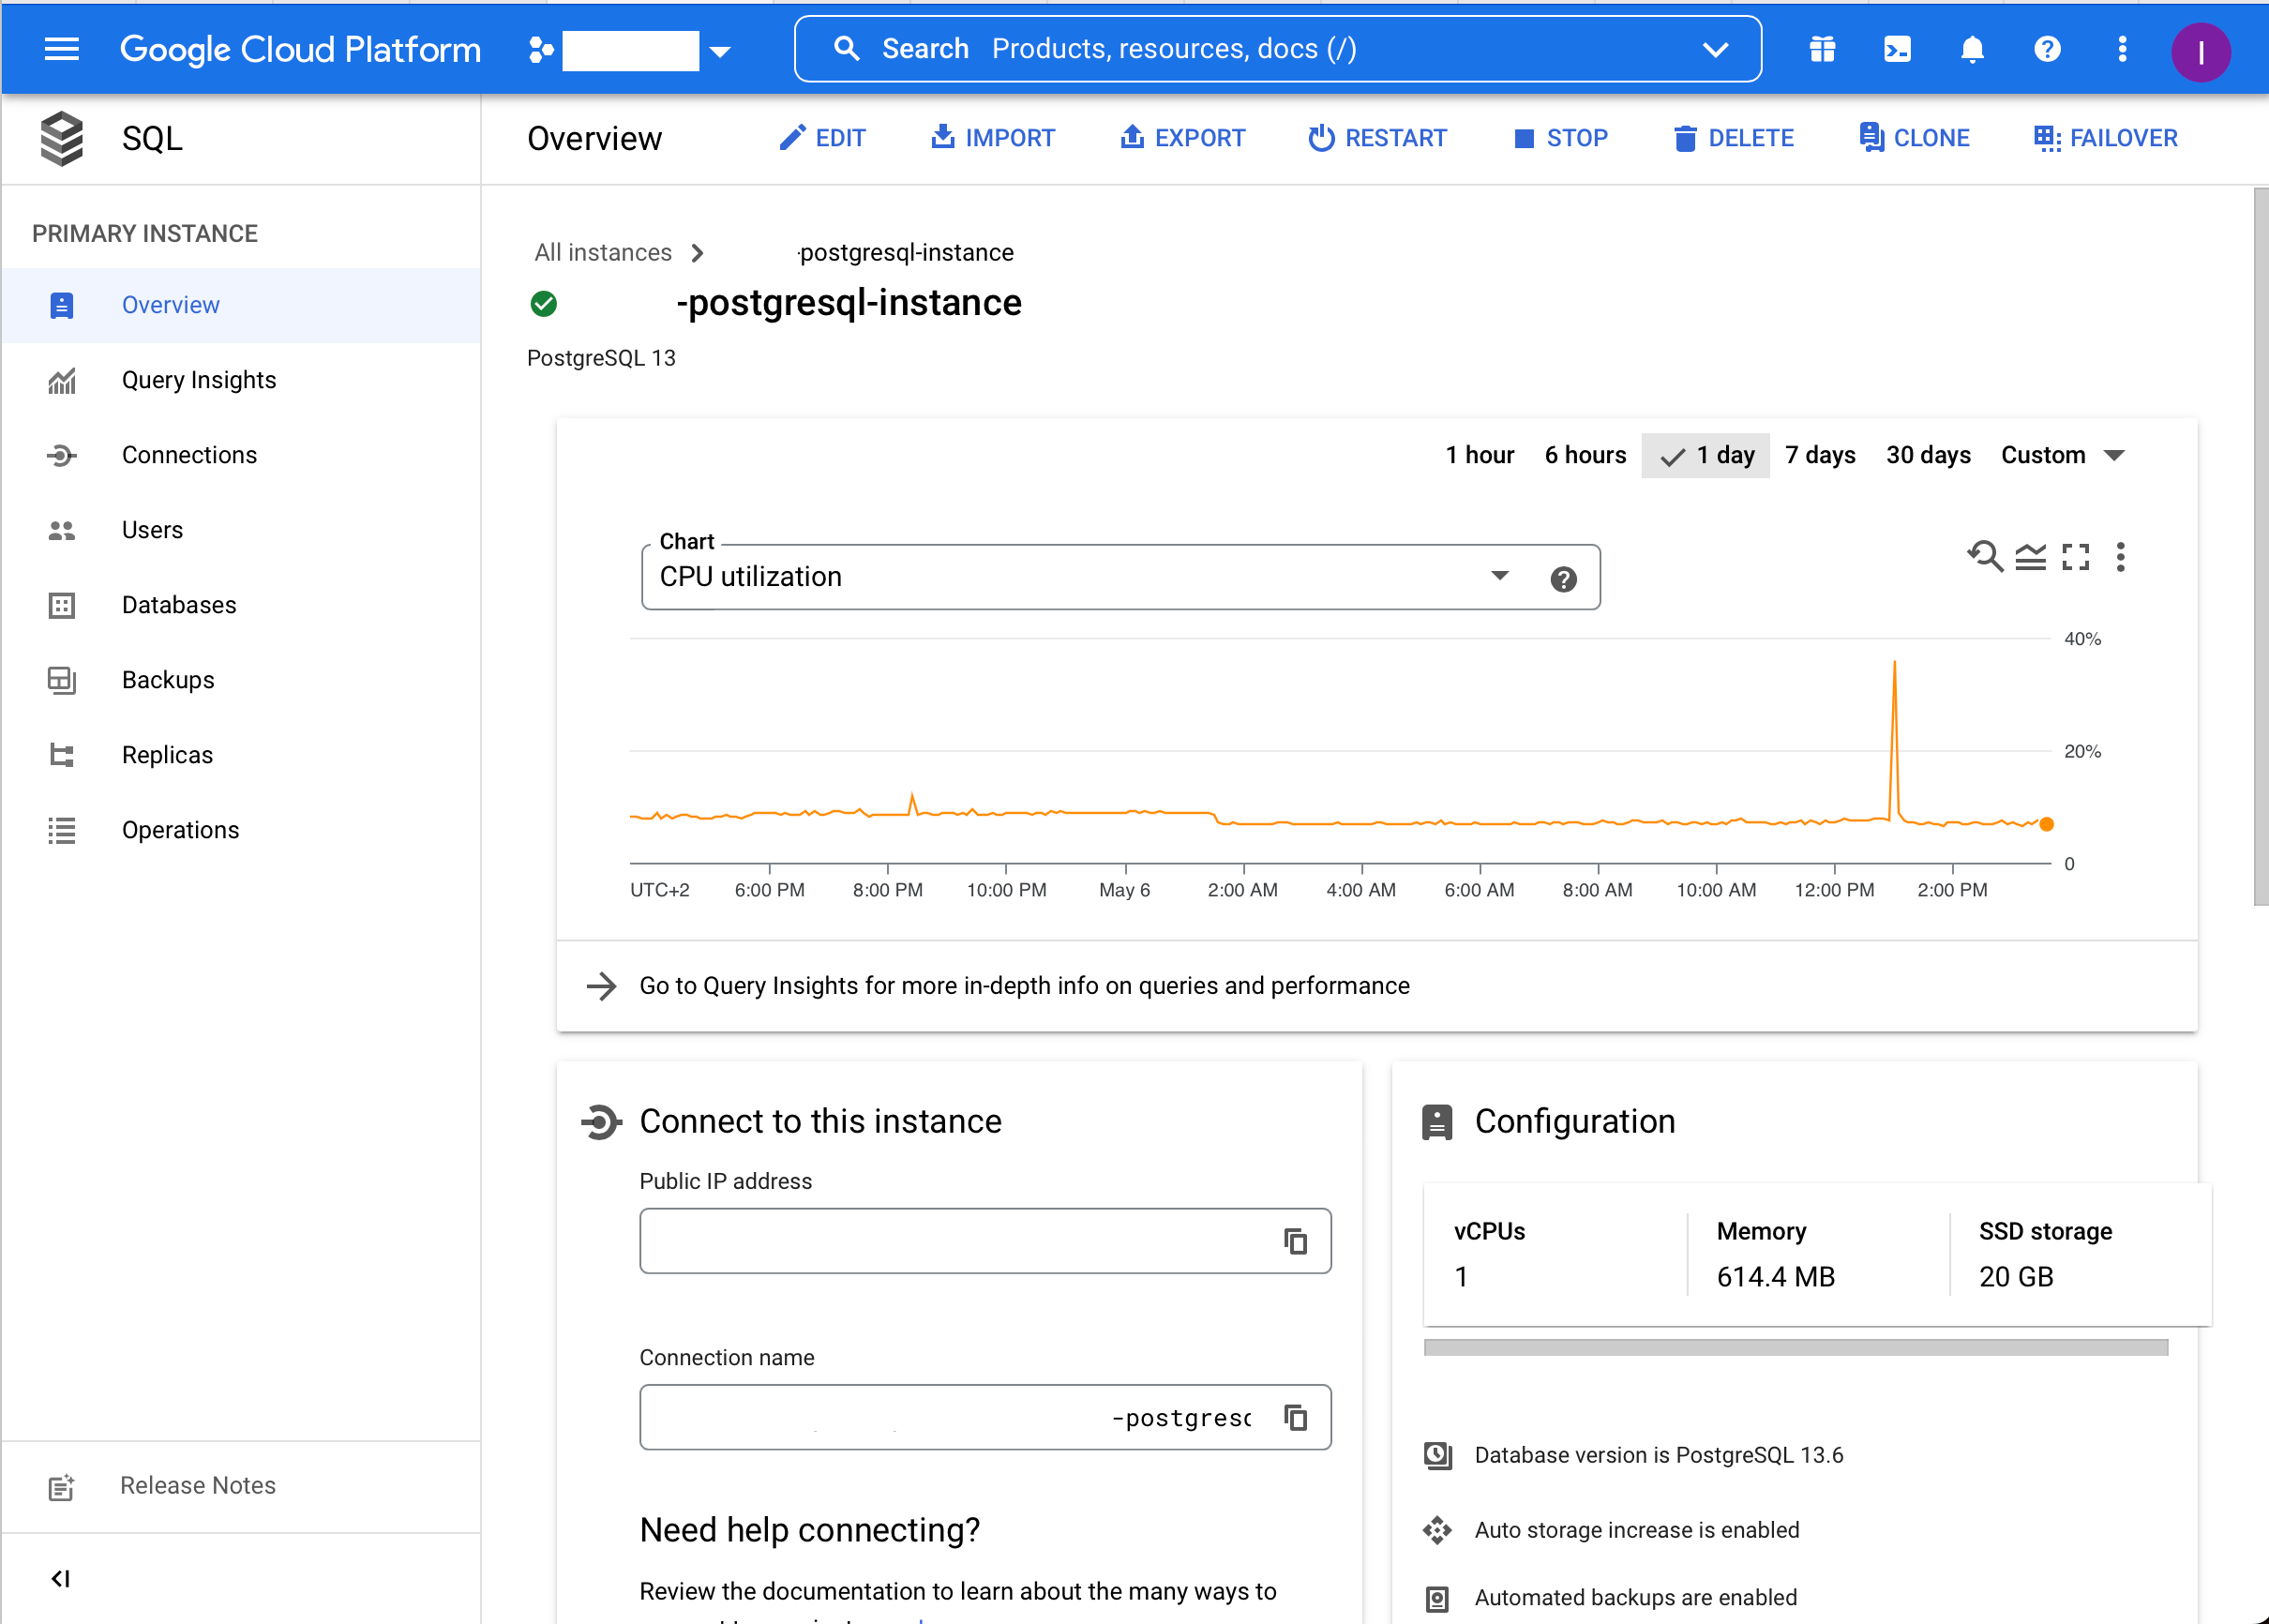Screen dimensions: 2269x1624
Task: Open Query Insights in sidebar
Action: point(198,380)
